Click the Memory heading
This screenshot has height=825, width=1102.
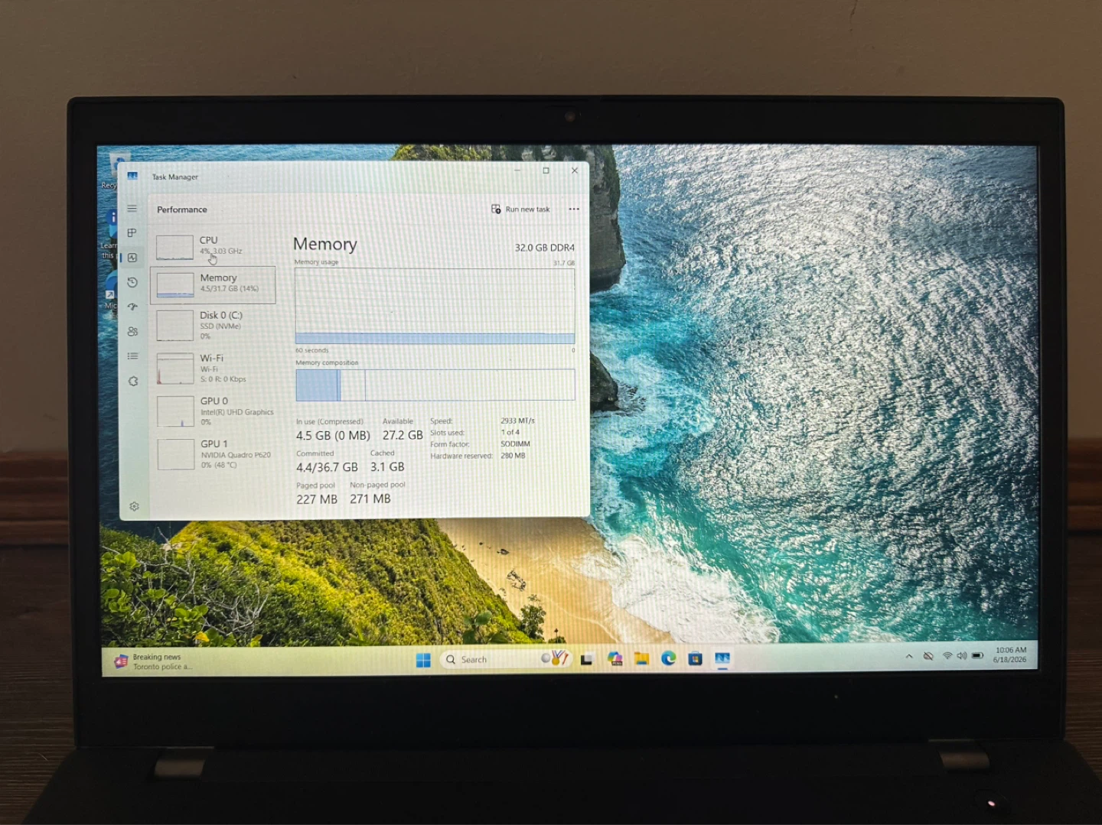(325, 244)
